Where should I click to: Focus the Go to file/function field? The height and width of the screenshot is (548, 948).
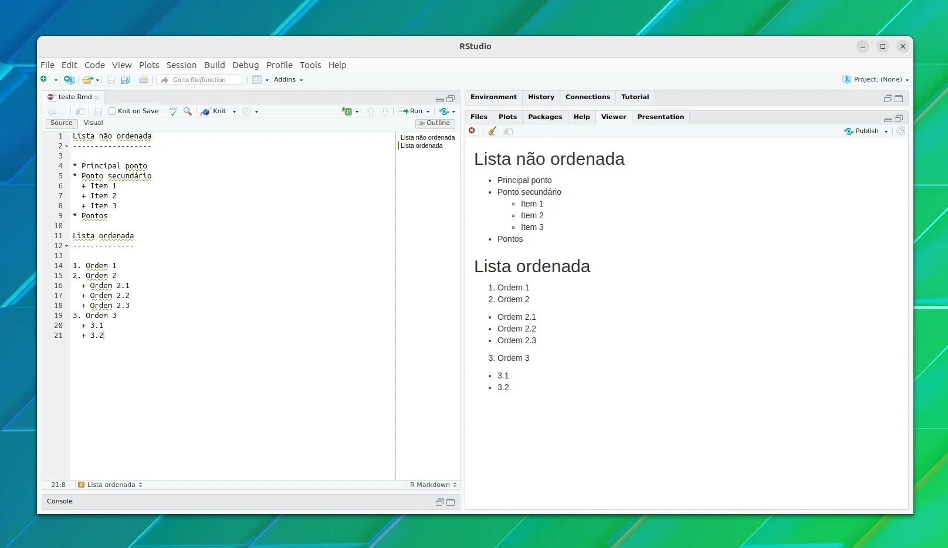[199, 80]
